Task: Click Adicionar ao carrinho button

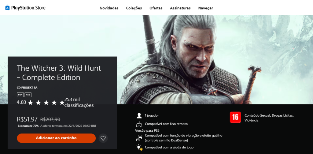Action: coord(56,138)
